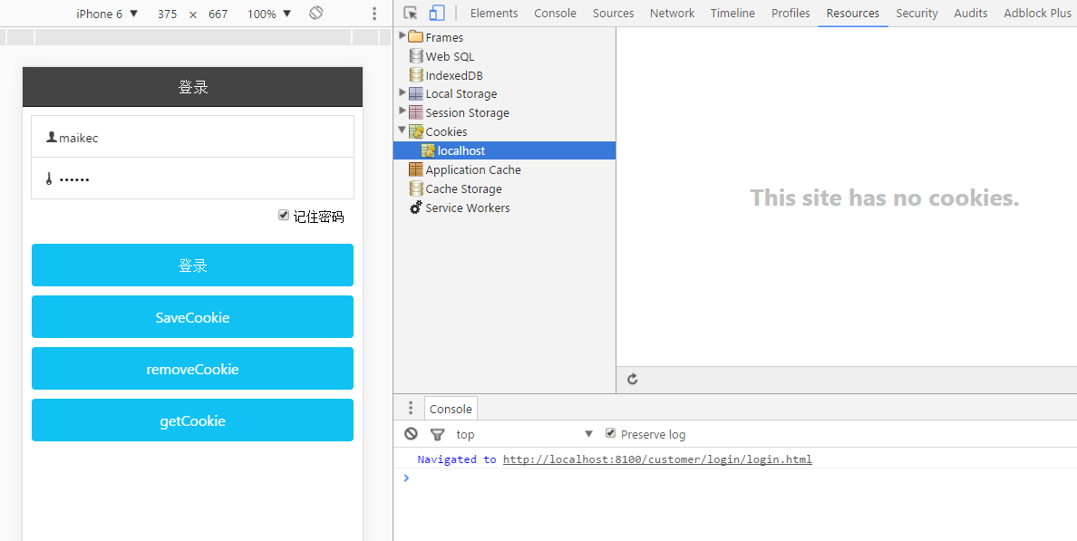
Task: Click the refresh cookies icon
Action: 632,379
